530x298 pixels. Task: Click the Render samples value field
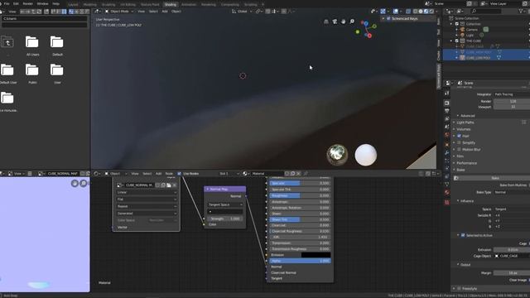(x=512, y=101)
